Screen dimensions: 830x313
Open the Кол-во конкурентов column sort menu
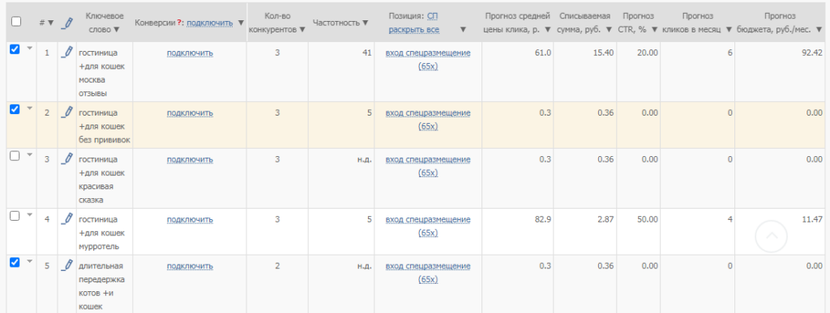pyautogui.click(x=302, y=30)
